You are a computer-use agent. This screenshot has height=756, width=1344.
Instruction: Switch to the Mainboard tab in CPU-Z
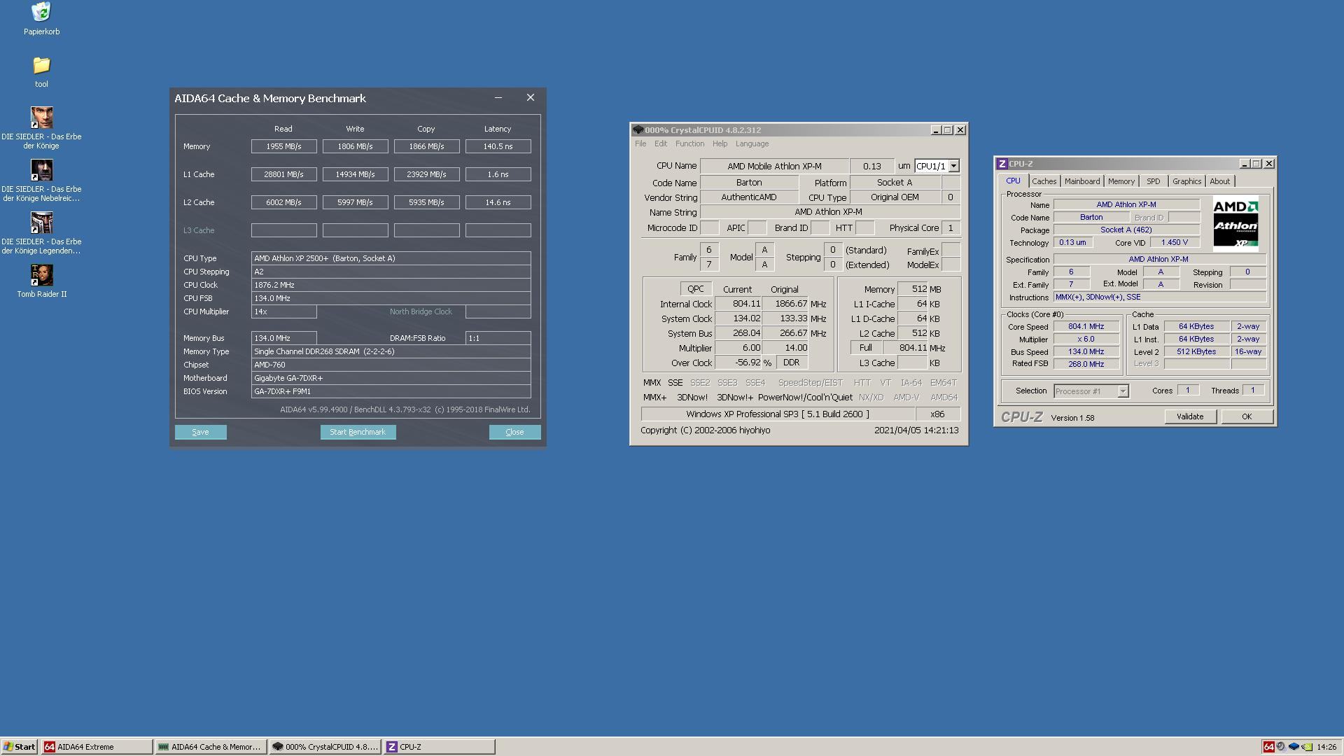click(1082, 181)
